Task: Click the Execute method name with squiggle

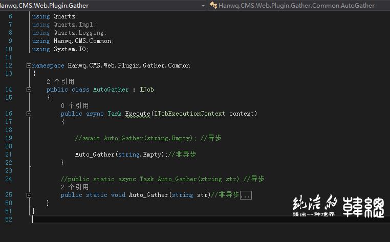Action: pyautogui.click(x=137, y=114)
